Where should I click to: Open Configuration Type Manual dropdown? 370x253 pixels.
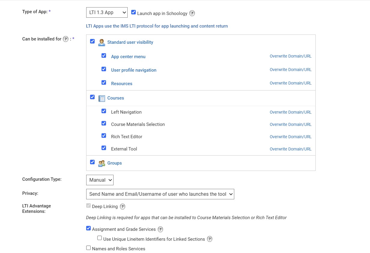pyautogui.click(x=100, y=180)
